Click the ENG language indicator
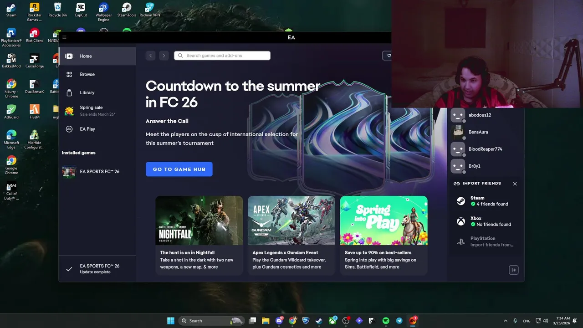The width and height of the screenshot is (583, 328). pos(527,321)
